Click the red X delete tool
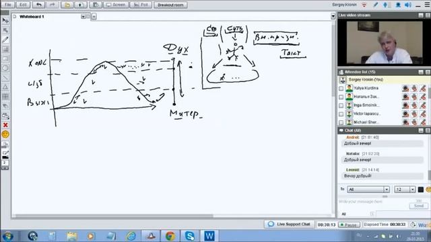Screen dimensions: 431x242 [5, 125]
